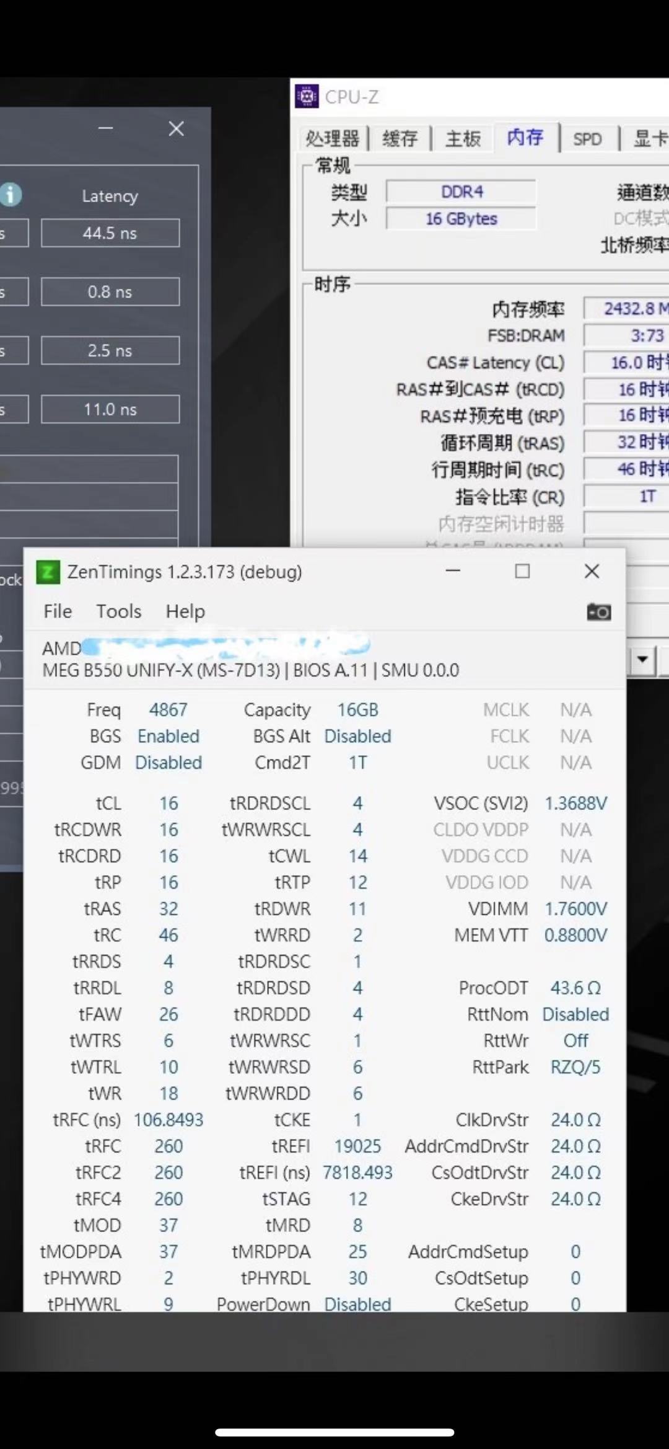Click the Freq value 4867
Screen dimensions: 669x1449
coord(168,709)
